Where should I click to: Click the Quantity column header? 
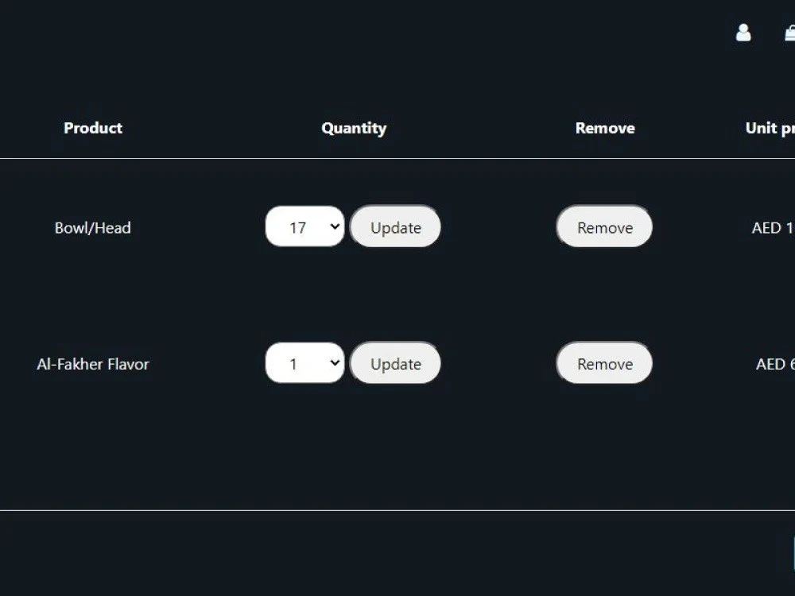click(354, 128)
